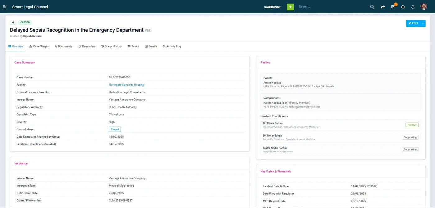435x208 pixels.
Task: Click the complaint received date 18/09/2025
Action: pyautogui.click(x=116, y=137)
